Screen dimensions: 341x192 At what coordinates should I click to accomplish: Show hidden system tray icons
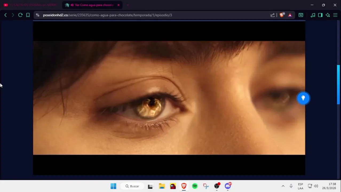tap(283, 186)
